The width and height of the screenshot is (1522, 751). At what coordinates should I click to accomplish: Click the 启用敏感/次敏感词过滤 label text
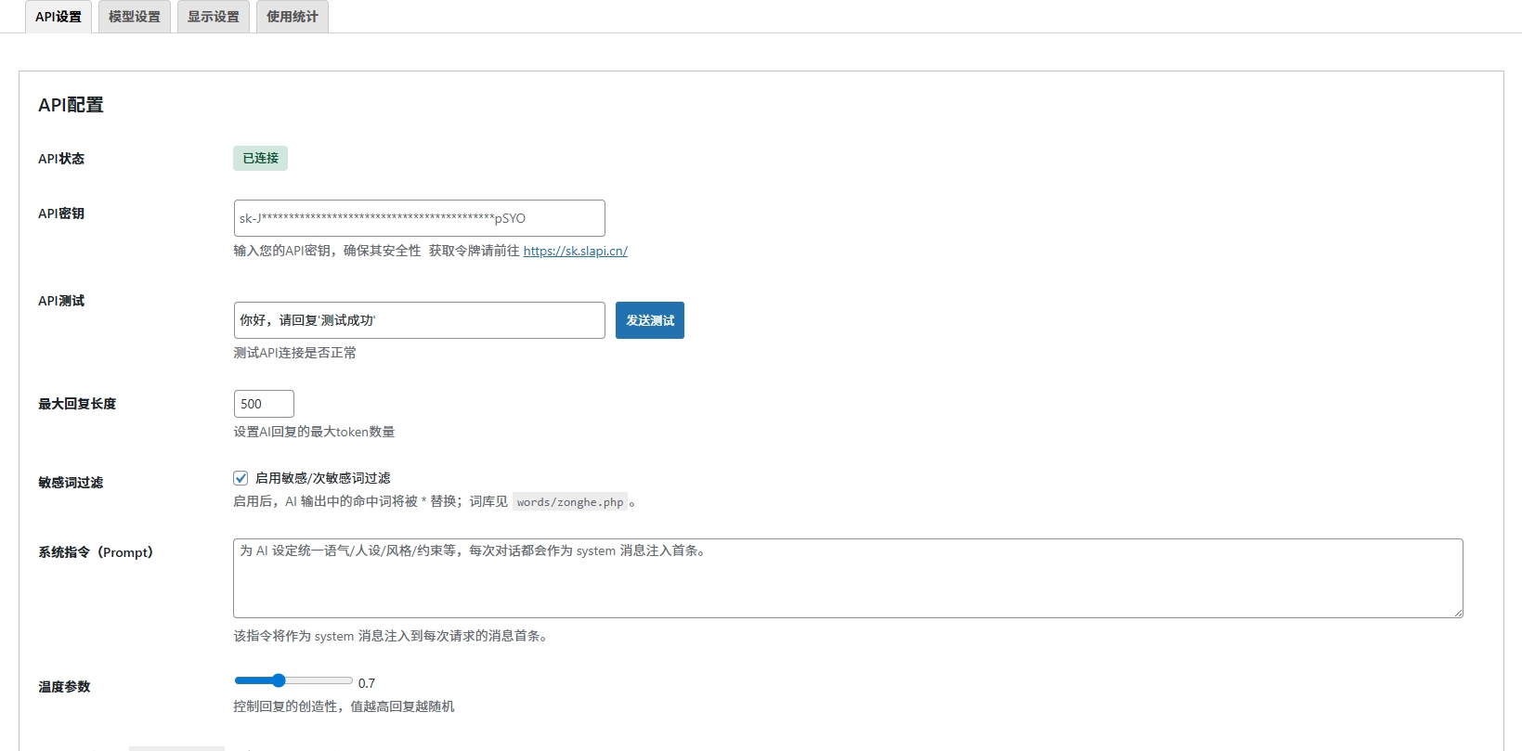(322, 478)
